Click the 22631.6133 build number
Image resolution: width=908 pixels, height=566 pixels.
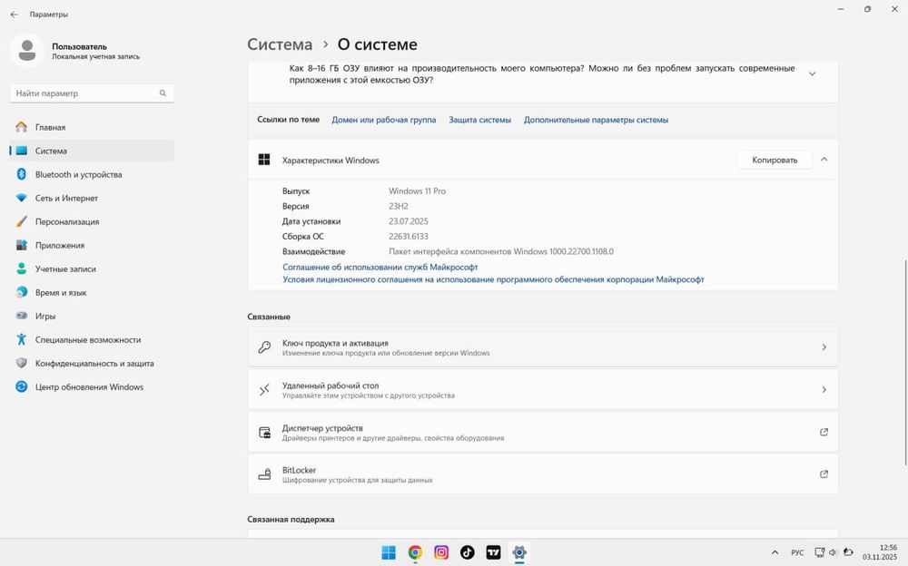pos(409,236)
